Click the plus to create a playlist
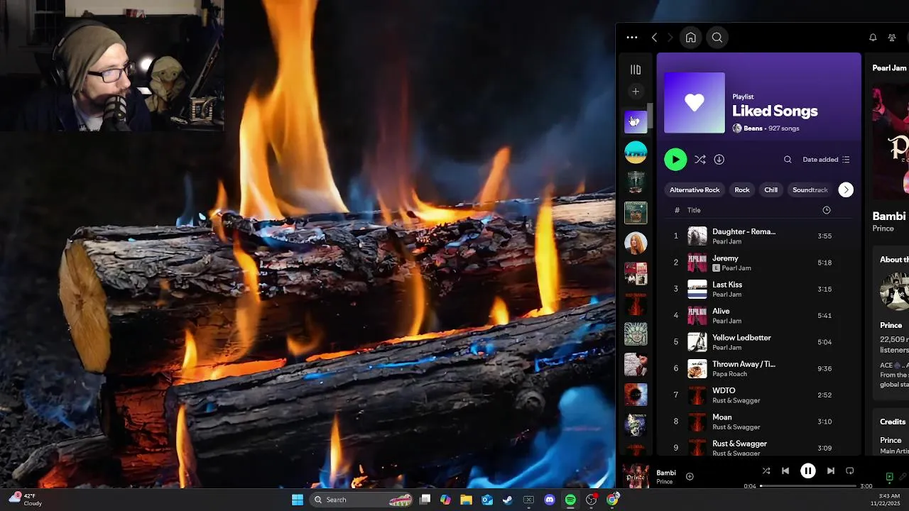This screenshot has width=909, height=511. (636, 91)
